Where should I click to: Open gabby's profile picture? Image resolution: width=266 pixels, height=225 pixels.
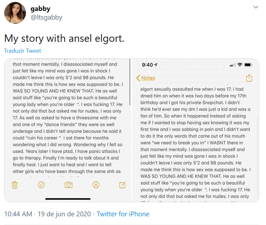[15, 13]
